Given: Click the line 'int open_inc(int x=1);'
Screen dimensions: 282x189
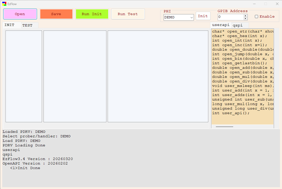Looking at the screenshot, I should point(239,45).
